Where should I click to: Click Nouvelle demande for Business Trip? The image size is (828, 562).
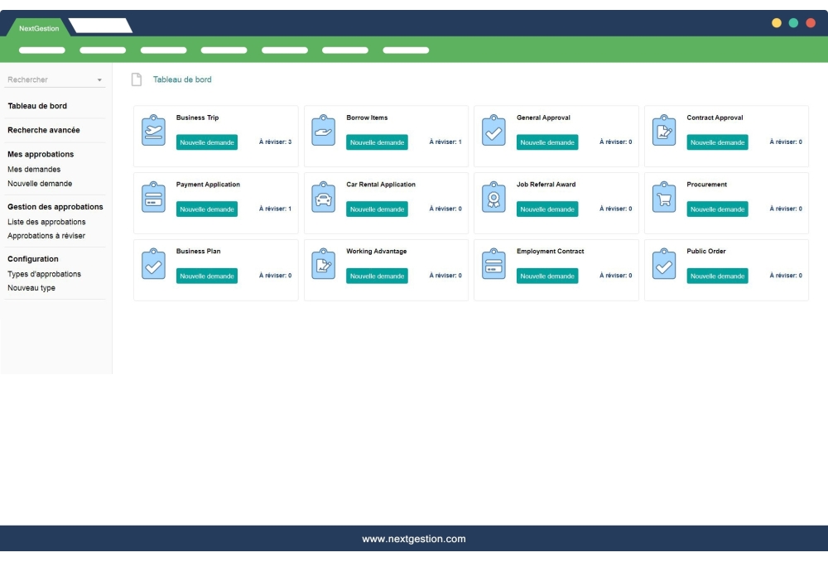pyautogui.click(x=206, y=142)
